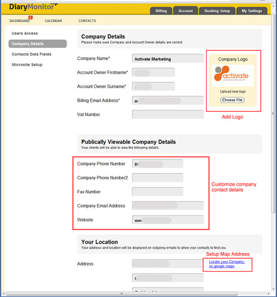Screen dimensions: 277x297
Task: Click the Company Name* label
Action: click(93, 59)
